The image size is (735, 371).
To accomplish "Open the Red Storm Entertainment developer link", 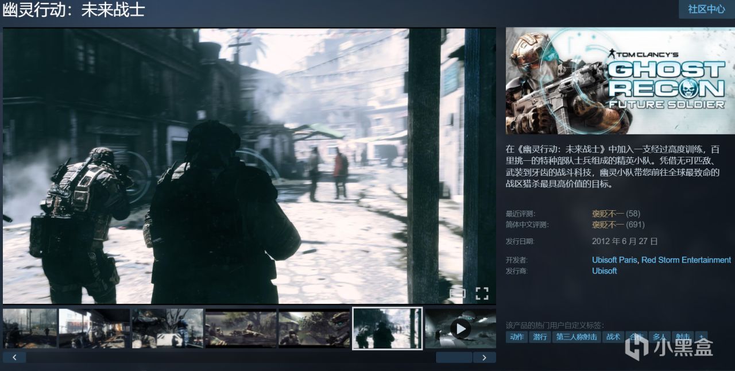I will tap(686, 260).
